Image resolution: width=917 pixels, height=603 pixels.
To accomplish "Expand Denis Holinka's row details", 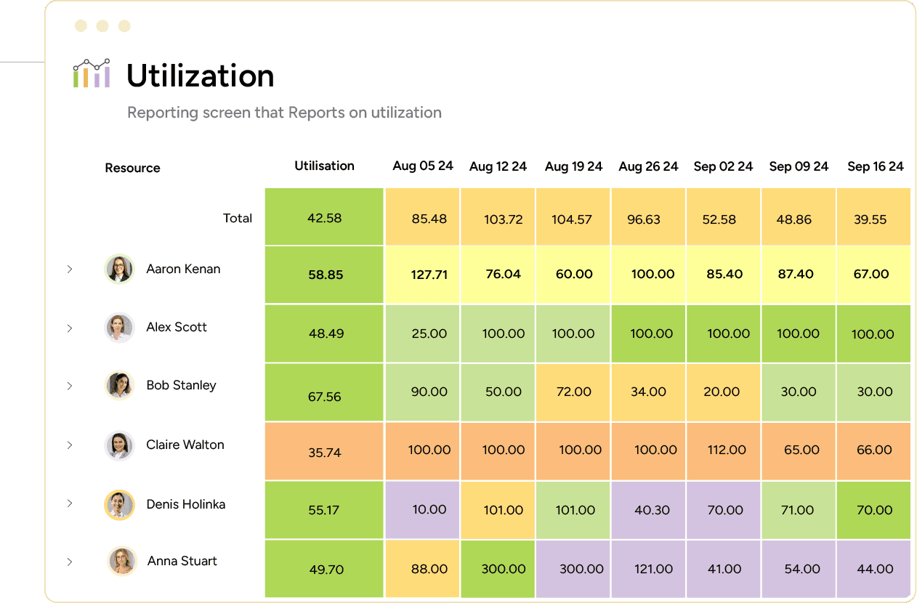I will 70,503.
